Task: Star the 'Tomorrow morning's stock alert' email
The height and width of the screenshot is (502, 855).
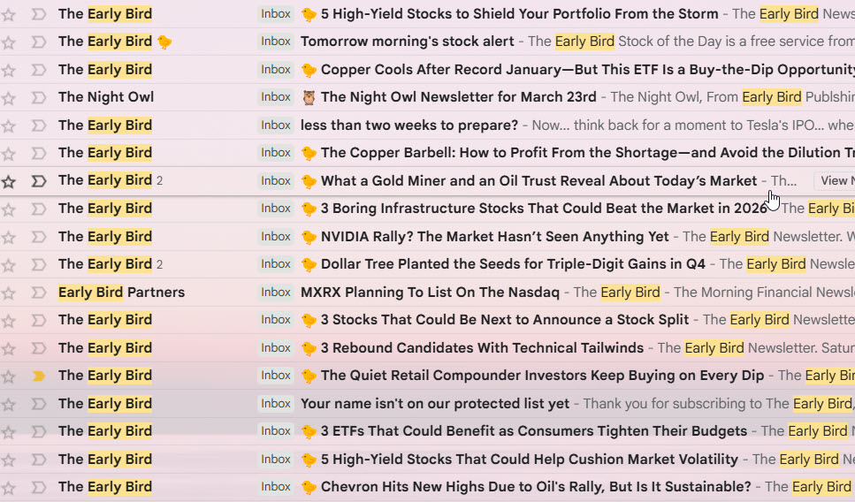Action: (9, 42)
